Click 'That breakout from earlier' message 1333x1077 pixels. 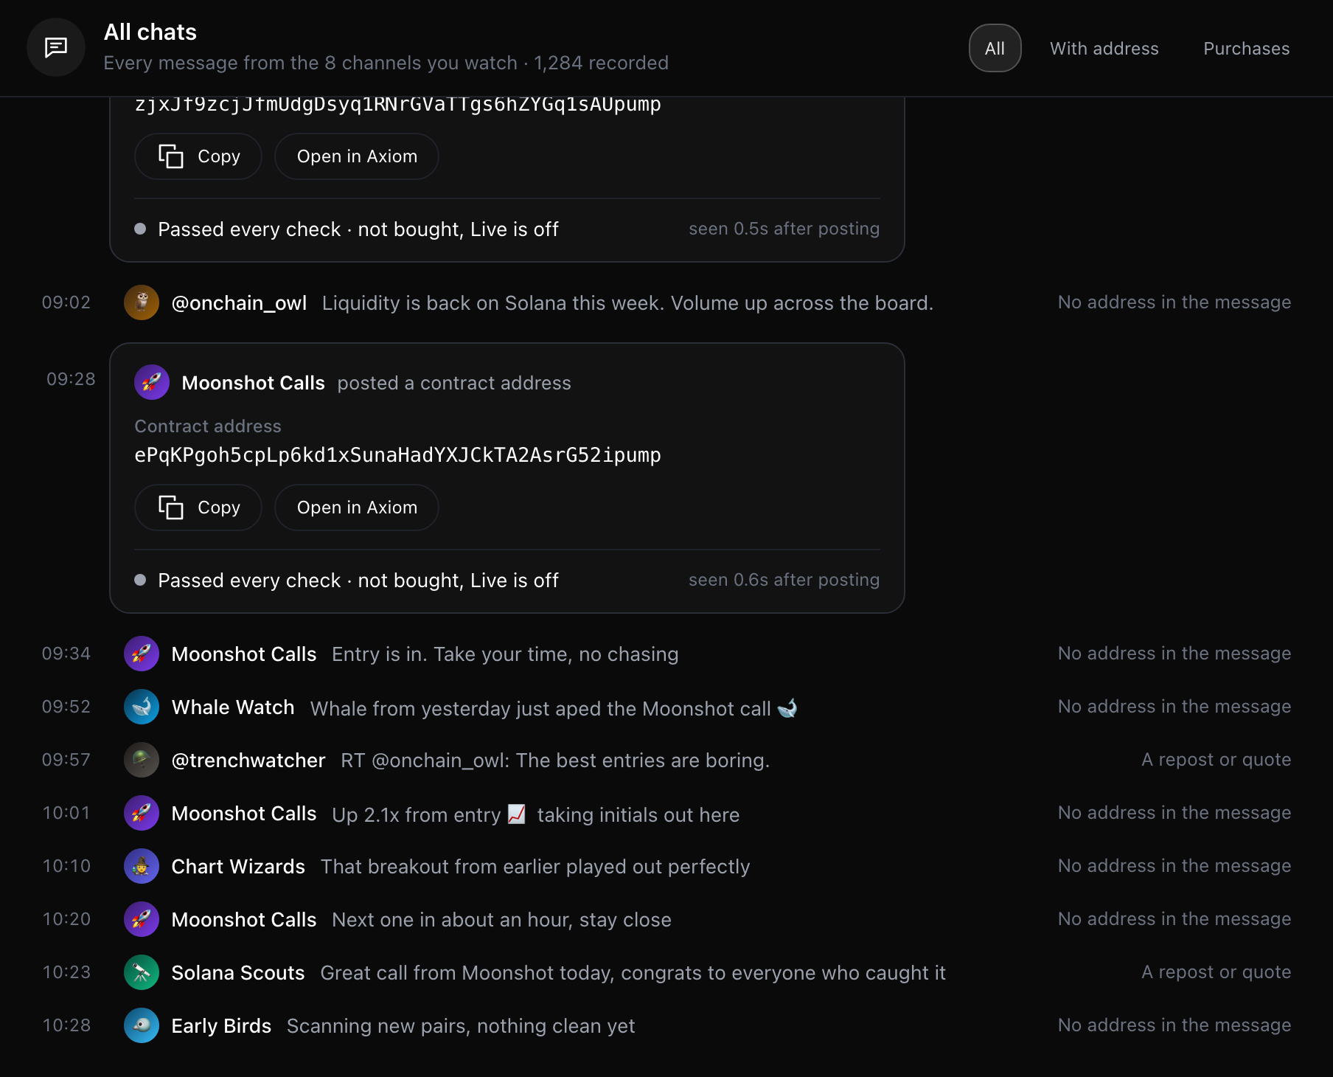click(535, 867)
